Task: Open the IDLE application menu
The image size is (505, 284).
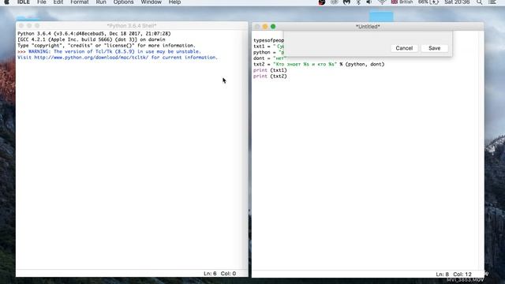Action: coord(24,2)
